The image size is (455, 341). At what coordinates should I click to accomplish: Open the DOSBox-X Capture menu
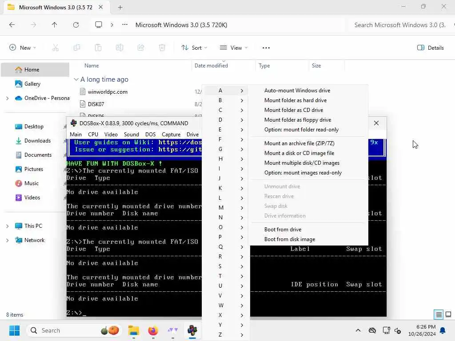(x=171, y=135)
